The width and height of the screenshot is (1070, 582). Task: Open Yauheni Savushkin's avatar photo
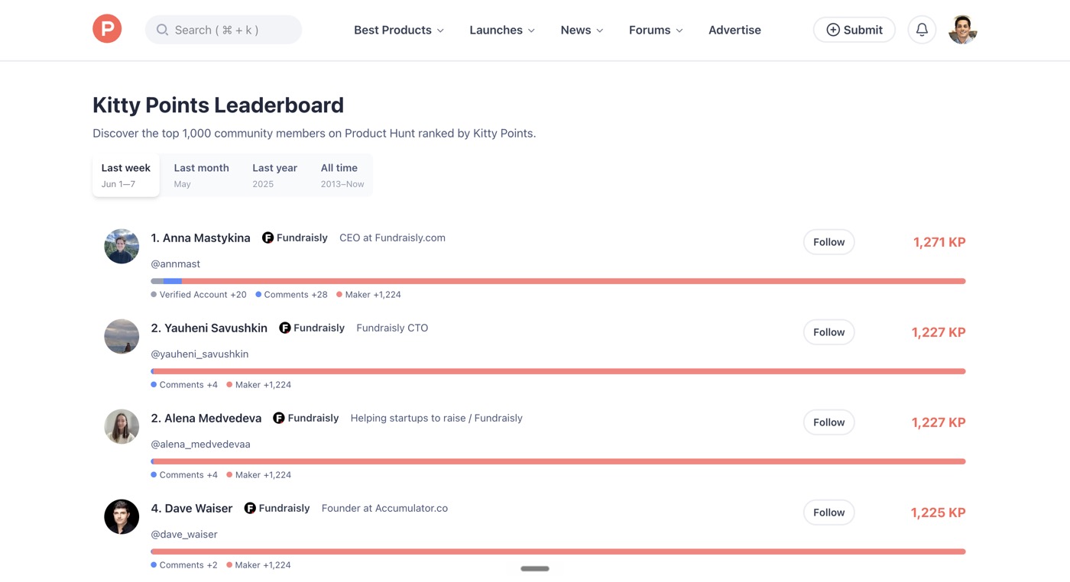coord(122,336)
